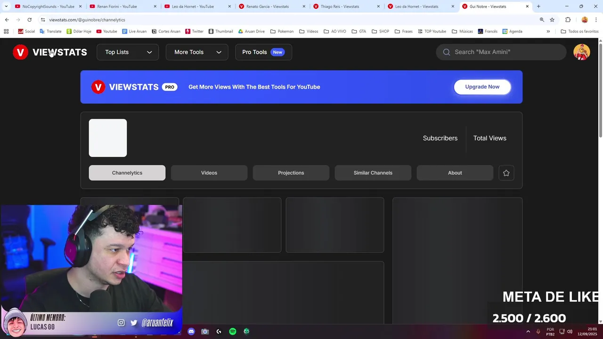Click the volume icon in the system tray
The image size is (603, 339).
coord(570,331)
